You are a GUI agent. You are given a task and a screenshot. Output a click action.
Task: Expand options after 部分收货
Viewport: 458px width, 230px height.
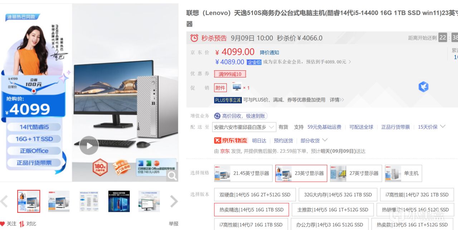pyautogui.click(x=325, y=140)
